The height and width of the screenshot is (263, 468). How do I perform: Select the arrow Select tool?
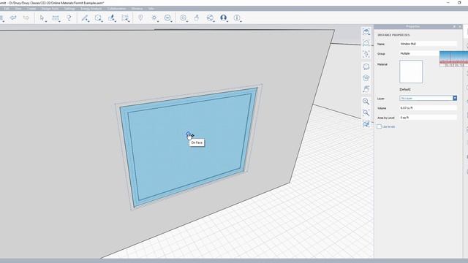[x=42, y=18]
